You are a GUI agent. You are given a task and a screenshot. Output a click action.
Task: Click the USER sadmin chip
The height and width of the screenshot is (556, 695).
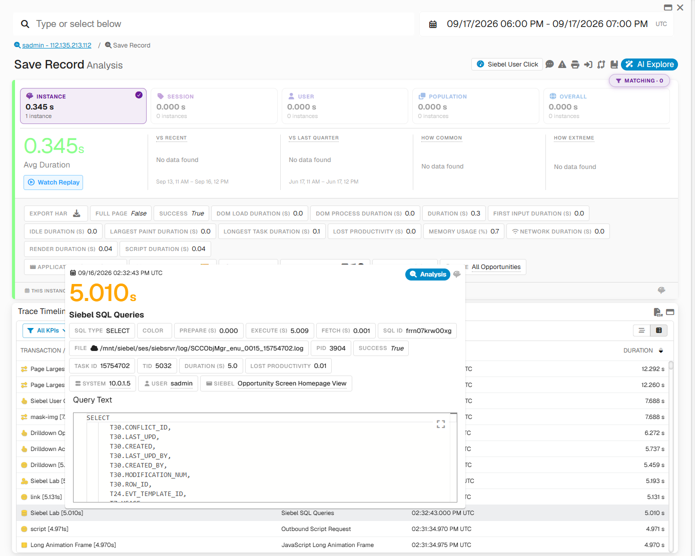168,383
